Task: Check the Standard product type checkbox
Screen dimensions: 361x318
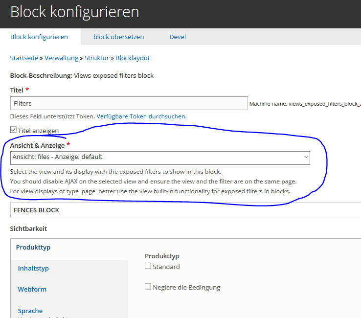Action: coord(148,266)
